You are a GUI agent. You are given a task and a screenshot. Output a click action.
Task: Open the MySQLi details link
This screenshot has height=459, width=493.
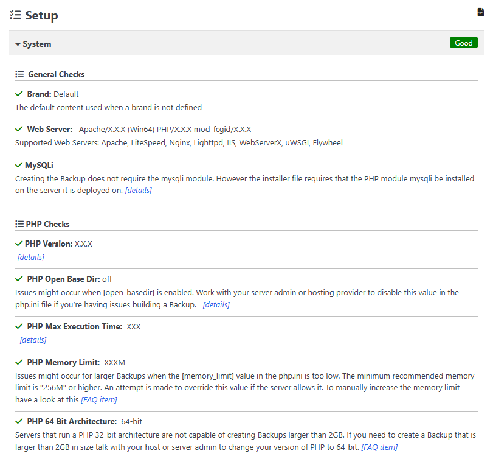[138, 191]
